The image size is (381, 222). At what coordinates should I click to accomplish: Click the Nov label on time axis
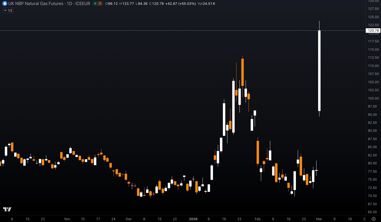[67, 219]
